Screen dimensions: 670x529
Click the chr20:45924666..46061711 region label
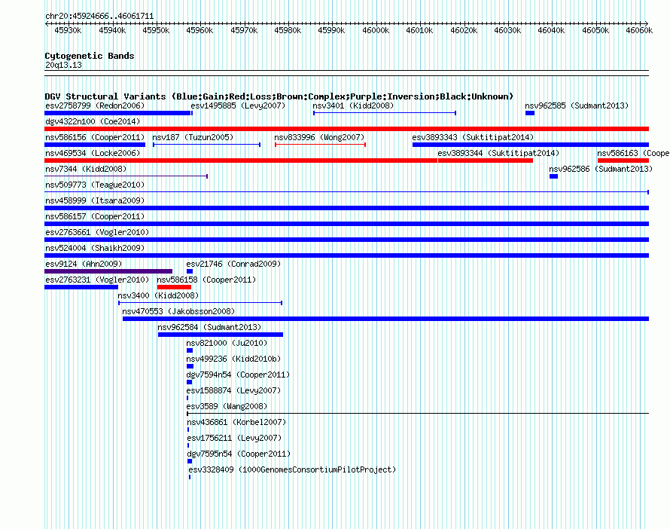point(99,17)
